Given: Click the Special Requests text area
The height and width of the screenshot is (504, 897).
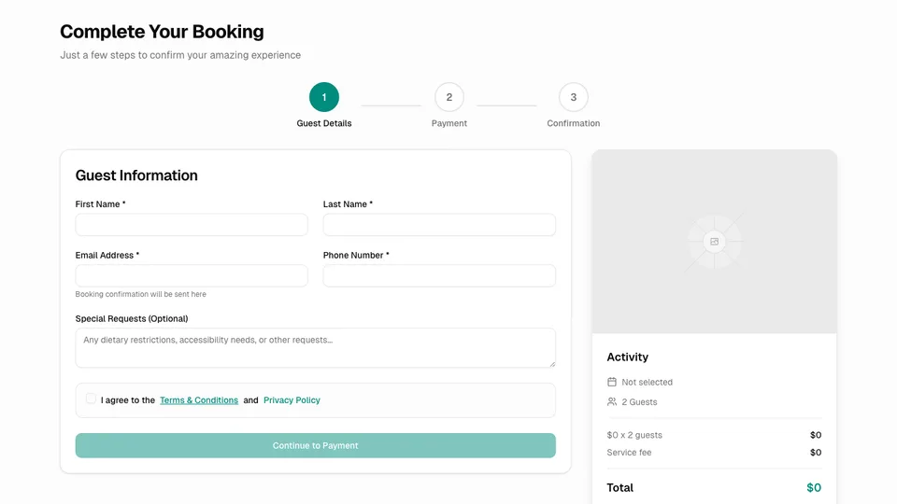Looking at the screenshot, I should (315, 347).
